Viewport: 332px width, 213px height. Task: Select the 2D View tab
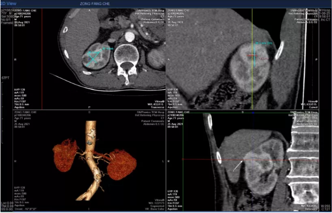(10, 3)
